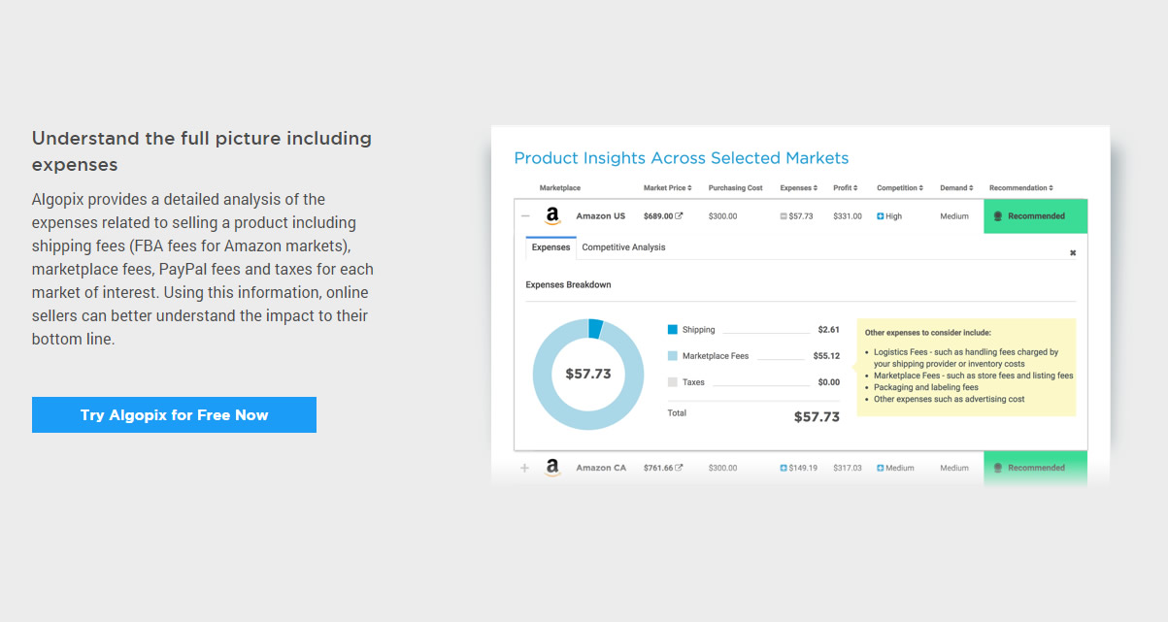
Task: Click the Marketplace Fees amount $55.12
Action: [826, 356]
